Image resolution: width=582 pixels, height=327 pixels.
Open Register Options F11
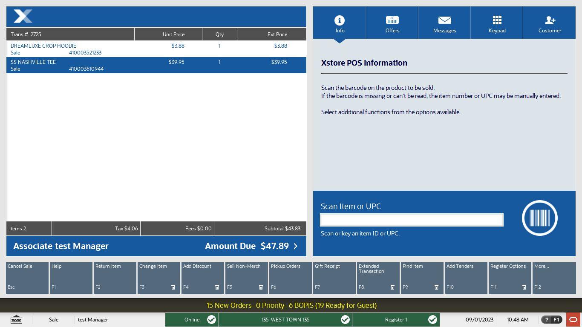[x=510, y=278]
